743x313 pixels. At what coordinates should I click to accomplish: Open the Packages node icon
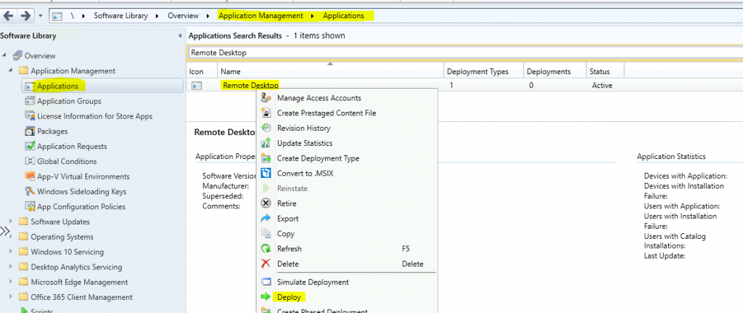[30, 131]
